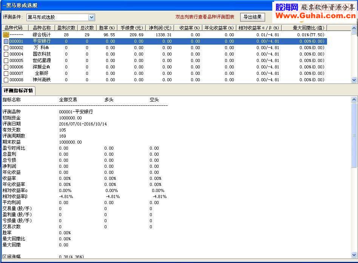Select stock name 万 科A
The width and height of the screenshot is (358, 263).
(x=41, y=48)
